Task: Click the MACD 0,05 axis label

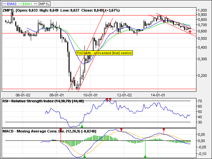Action: point(201,134)
